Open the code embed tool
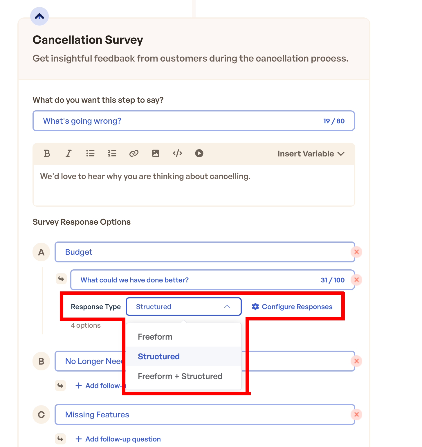Screen dimensions: 422x447 pyautogui.click(x=177, y=153)
